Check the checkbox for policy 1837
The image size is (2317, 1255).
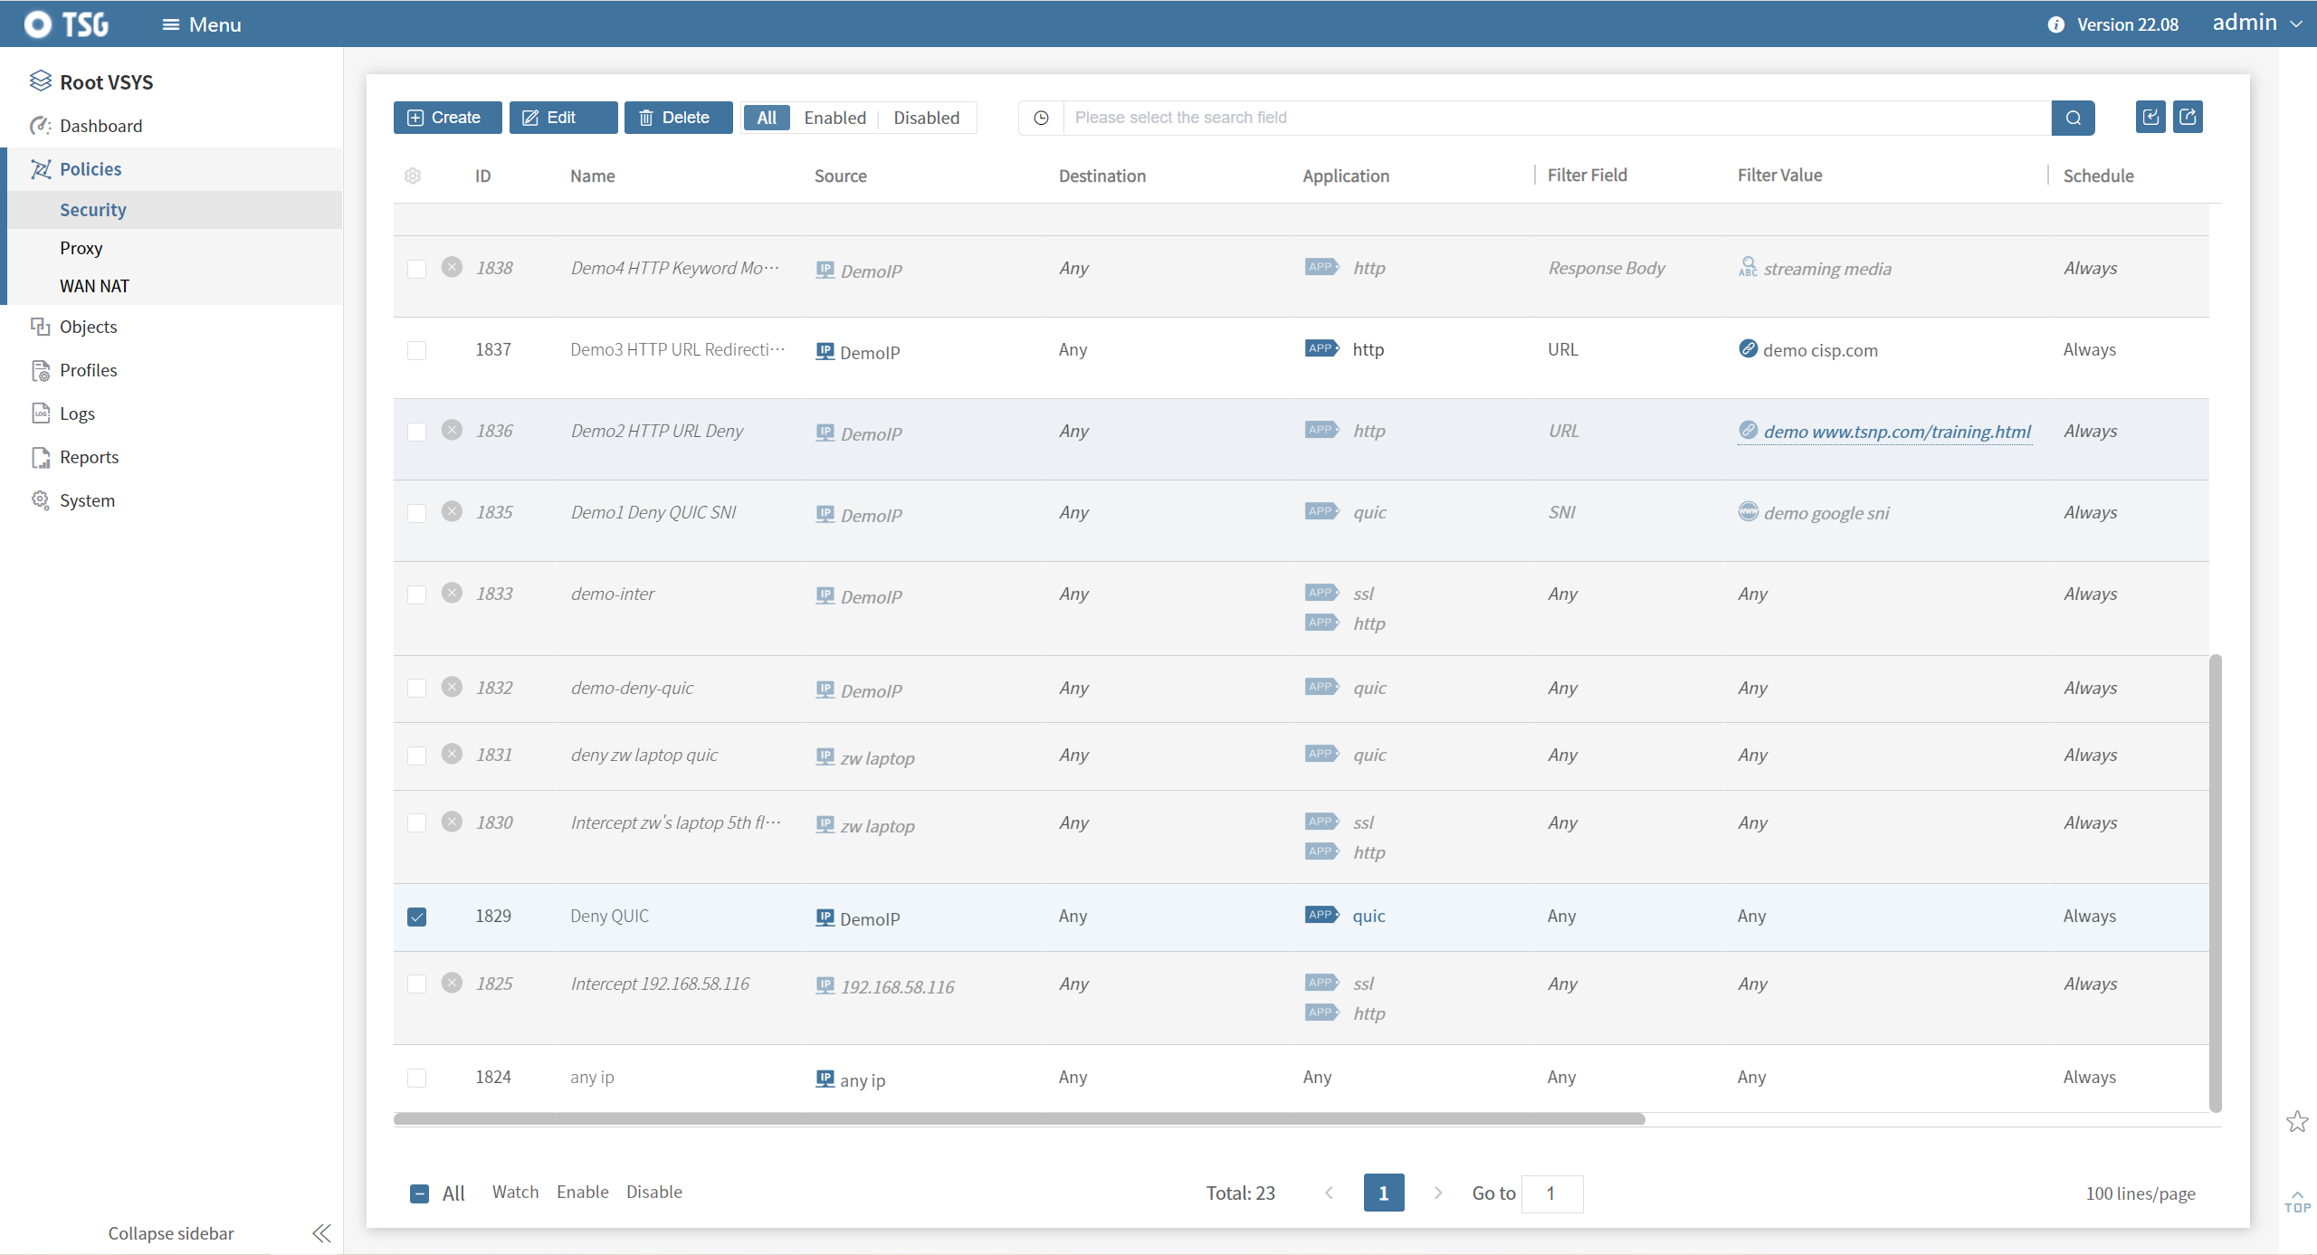click(x=416, y=350)
